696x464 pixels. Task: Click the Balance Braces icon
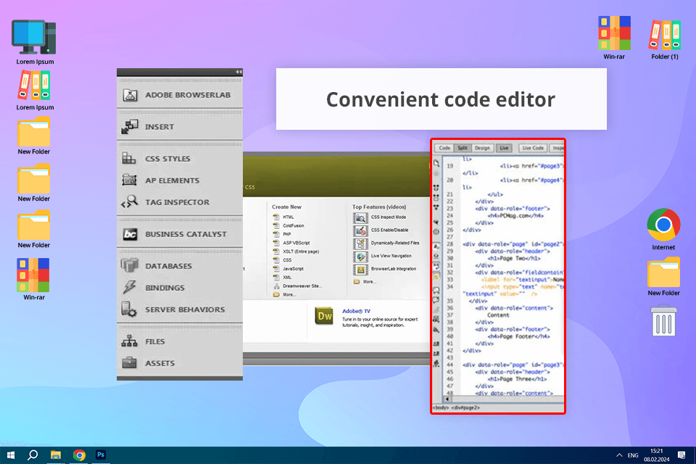436,232
